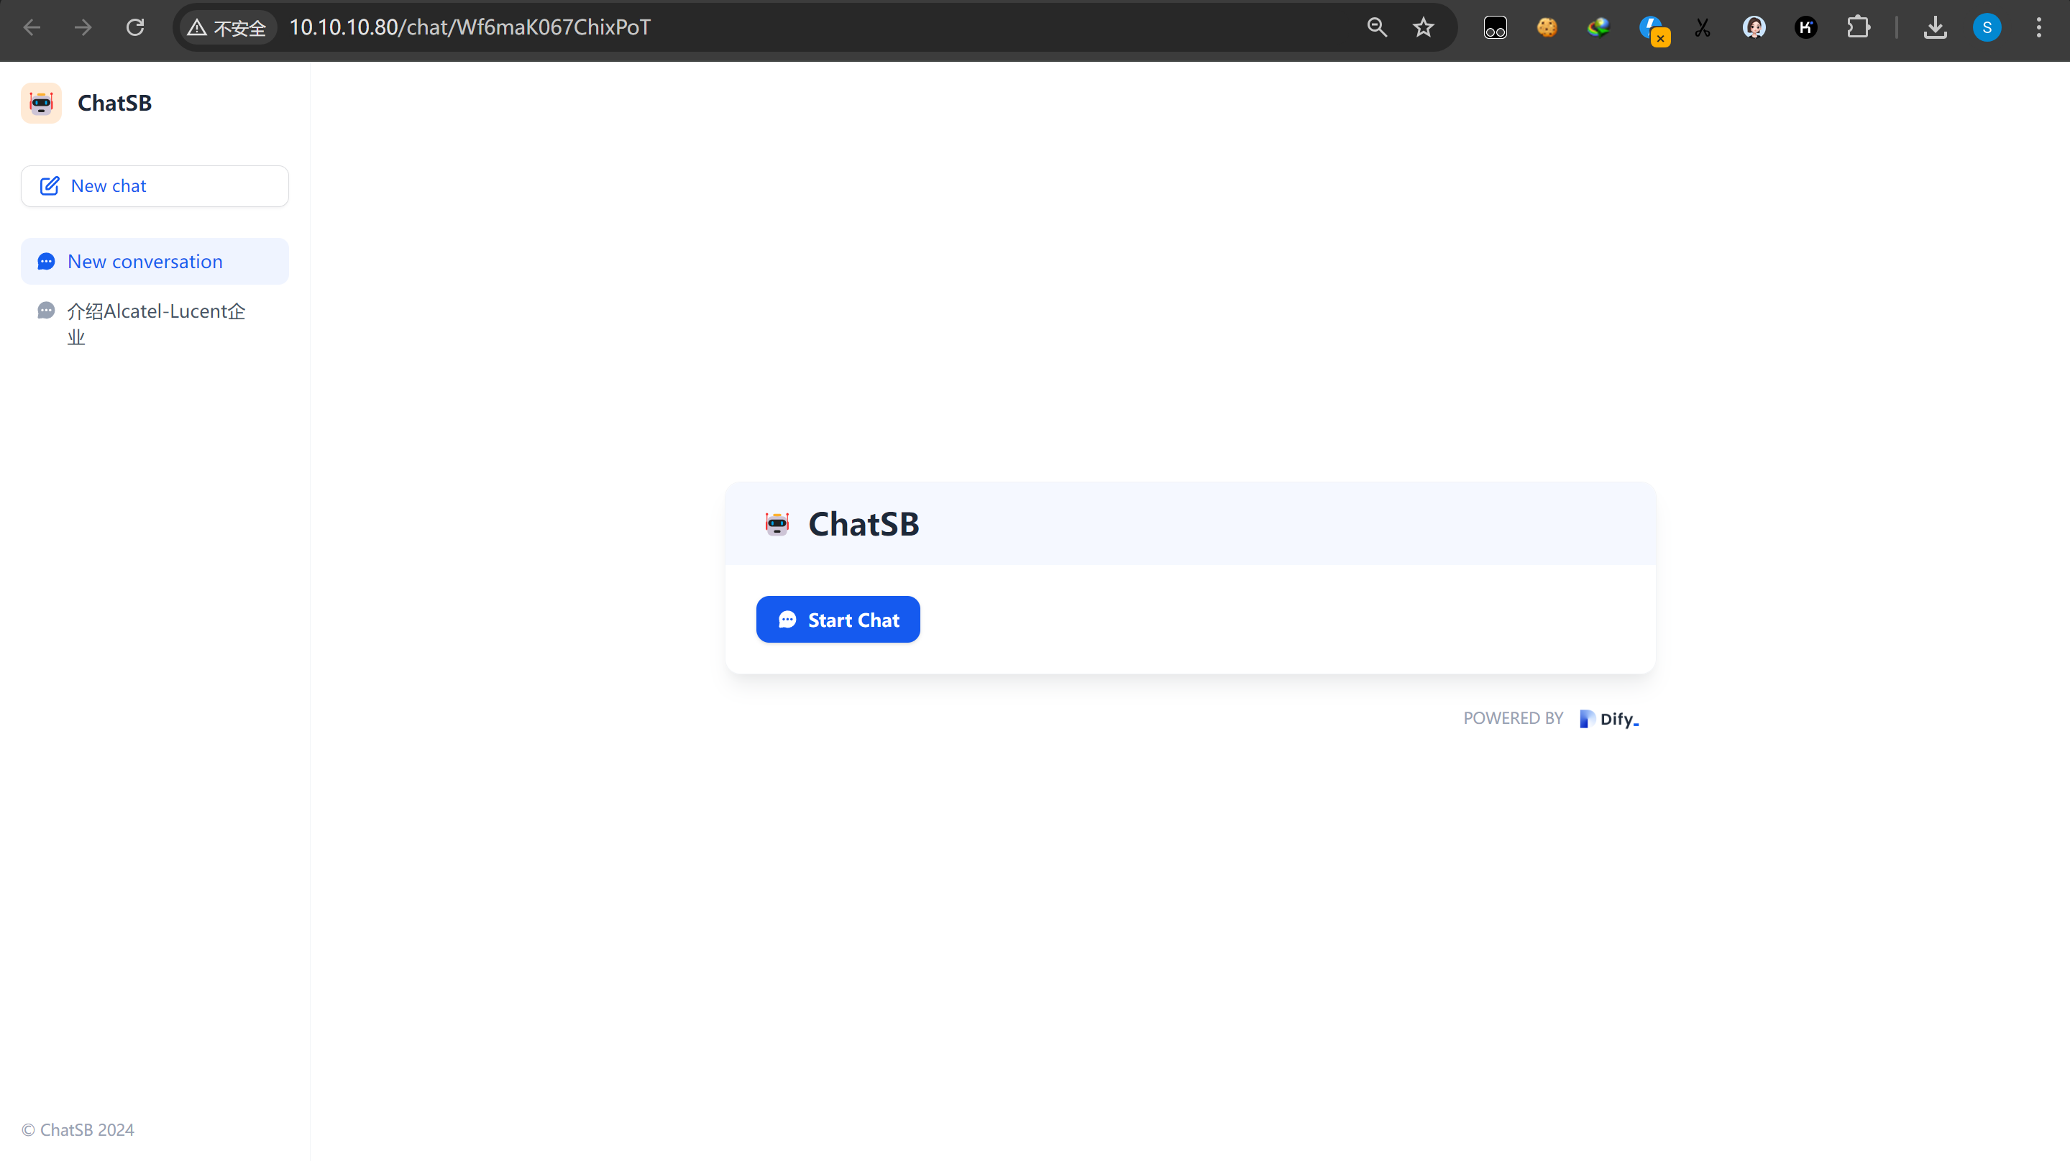Viewport: 2070px width, 1161px height.
Task: Reload the page with refresh icon
Action: coord(135,27)
